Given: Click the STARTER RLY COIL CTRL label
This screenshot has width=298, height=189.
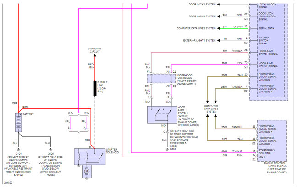Looking at the screenshot, I should pyautogui.click(x=267, y=151).
